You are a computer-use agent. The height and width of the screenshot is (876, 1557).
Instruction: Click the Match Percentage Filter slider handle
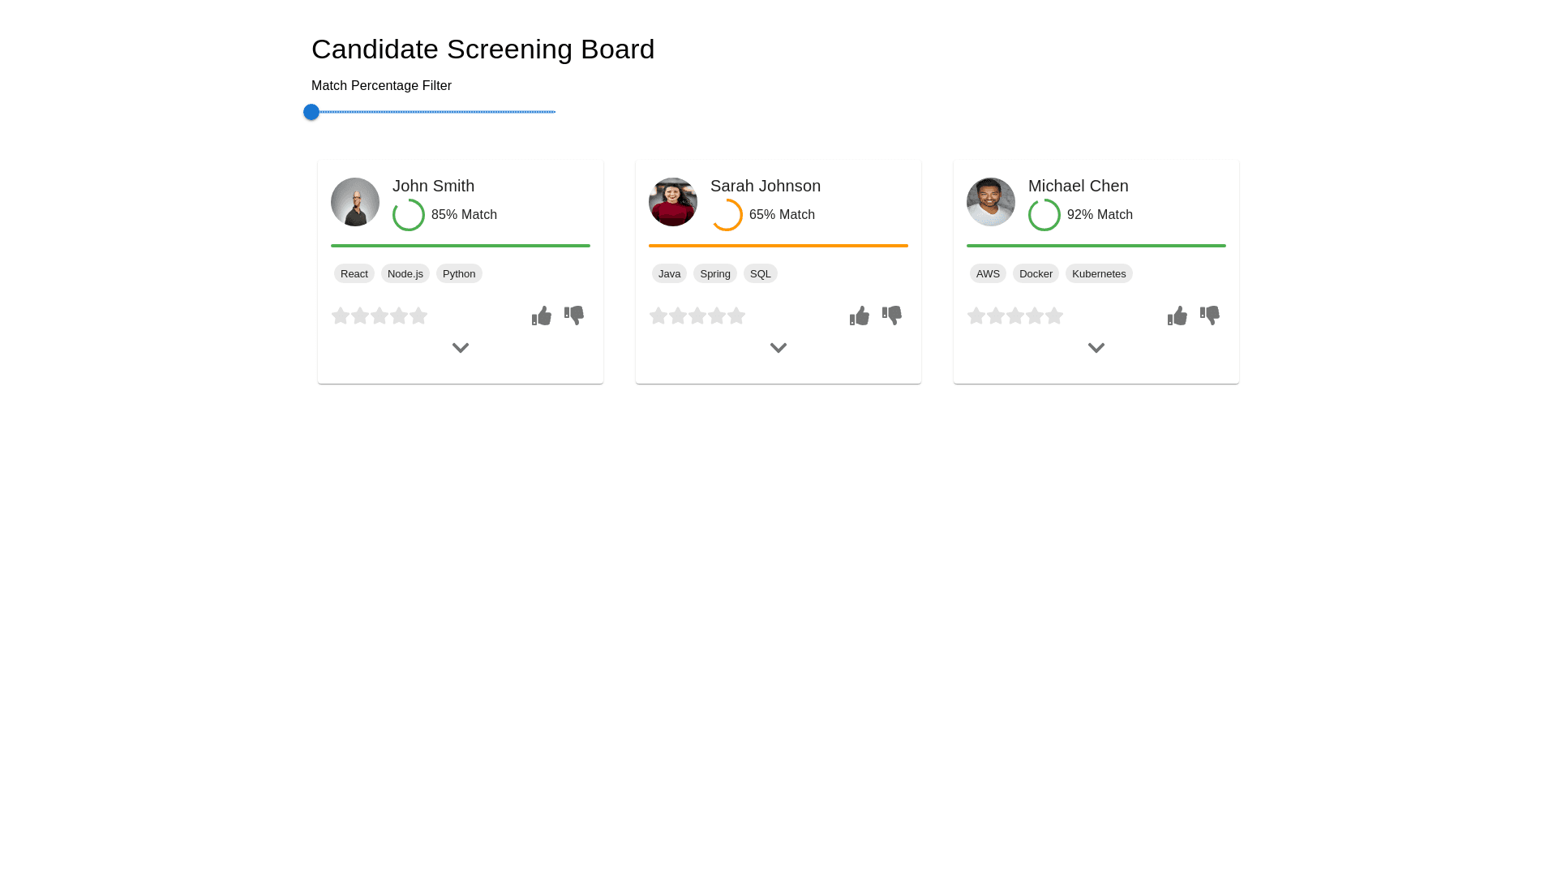coord(311,112)
